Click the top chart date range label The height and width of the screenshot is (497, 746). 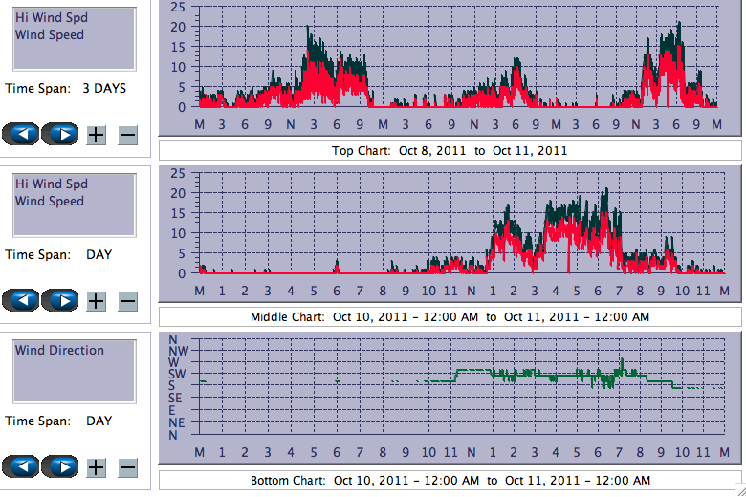click(450, 150)
